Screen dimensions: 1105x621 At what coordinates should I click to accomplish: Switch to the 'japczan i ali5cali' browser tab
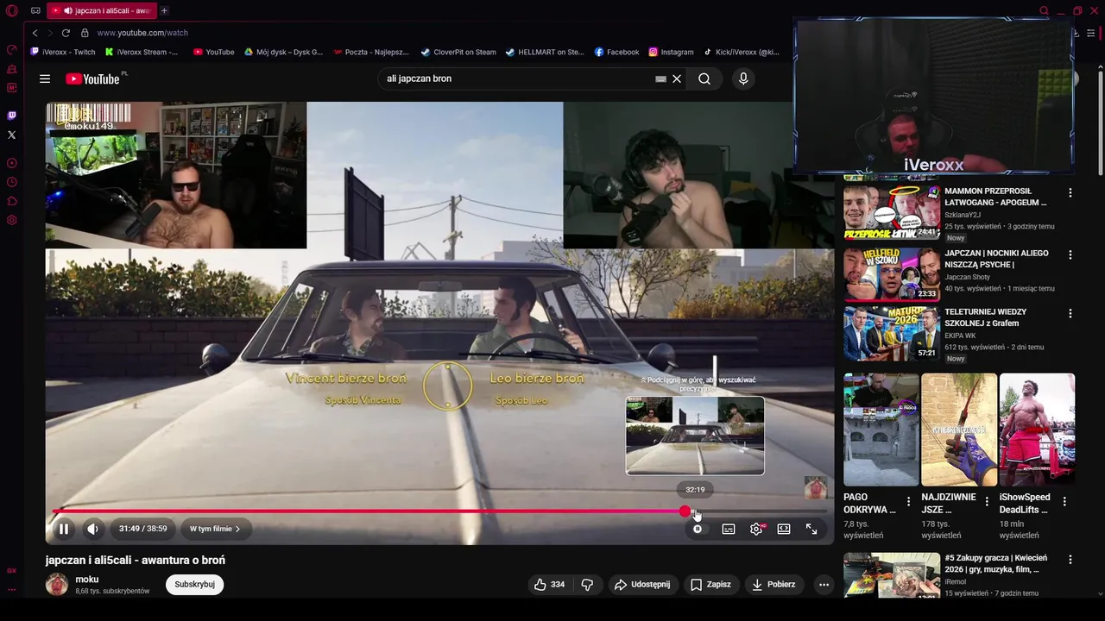pyautogui.click(x=102, y=10)
